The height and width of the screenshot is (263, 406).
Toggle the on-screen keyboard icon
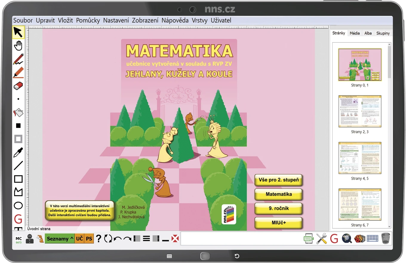372,239
